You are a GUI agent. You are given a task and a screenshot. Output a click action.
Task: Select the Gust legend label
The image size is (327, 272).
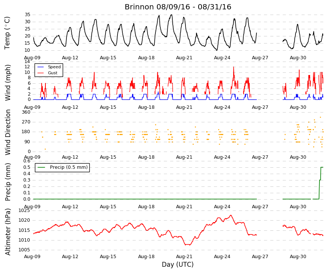pos(53,73)
